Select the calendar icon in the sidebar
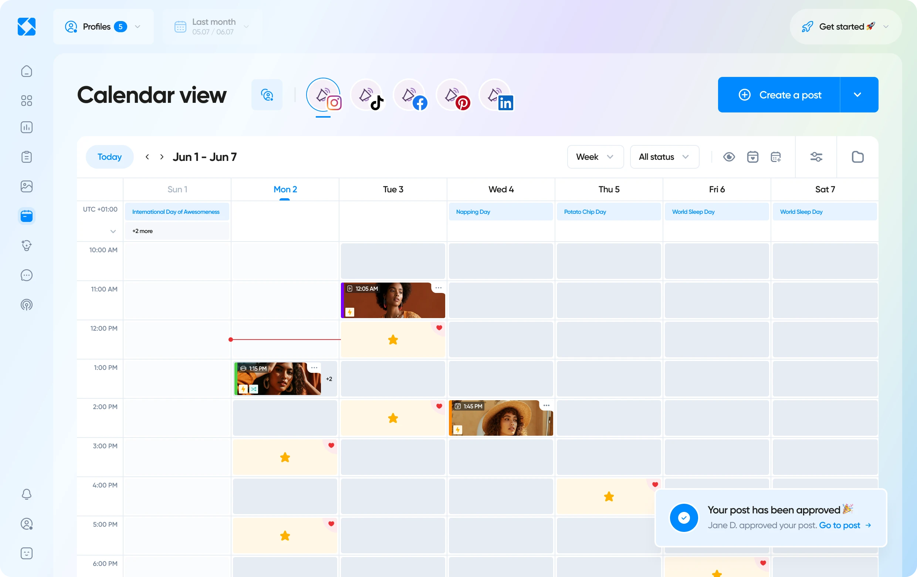 pyautogui.click(x=26, y=216)
